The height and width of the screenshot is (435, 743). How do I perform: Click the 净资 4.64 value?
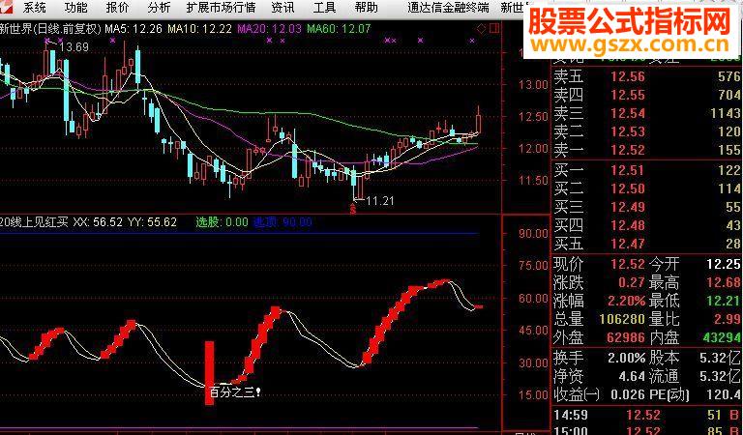[632, 376]
